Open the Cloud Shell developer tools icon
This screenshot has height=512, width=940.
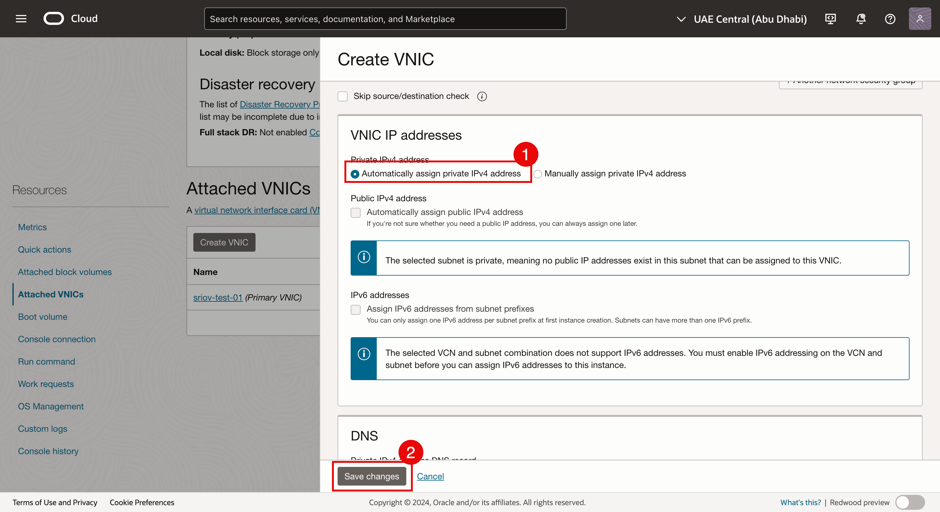coord(830,19)
